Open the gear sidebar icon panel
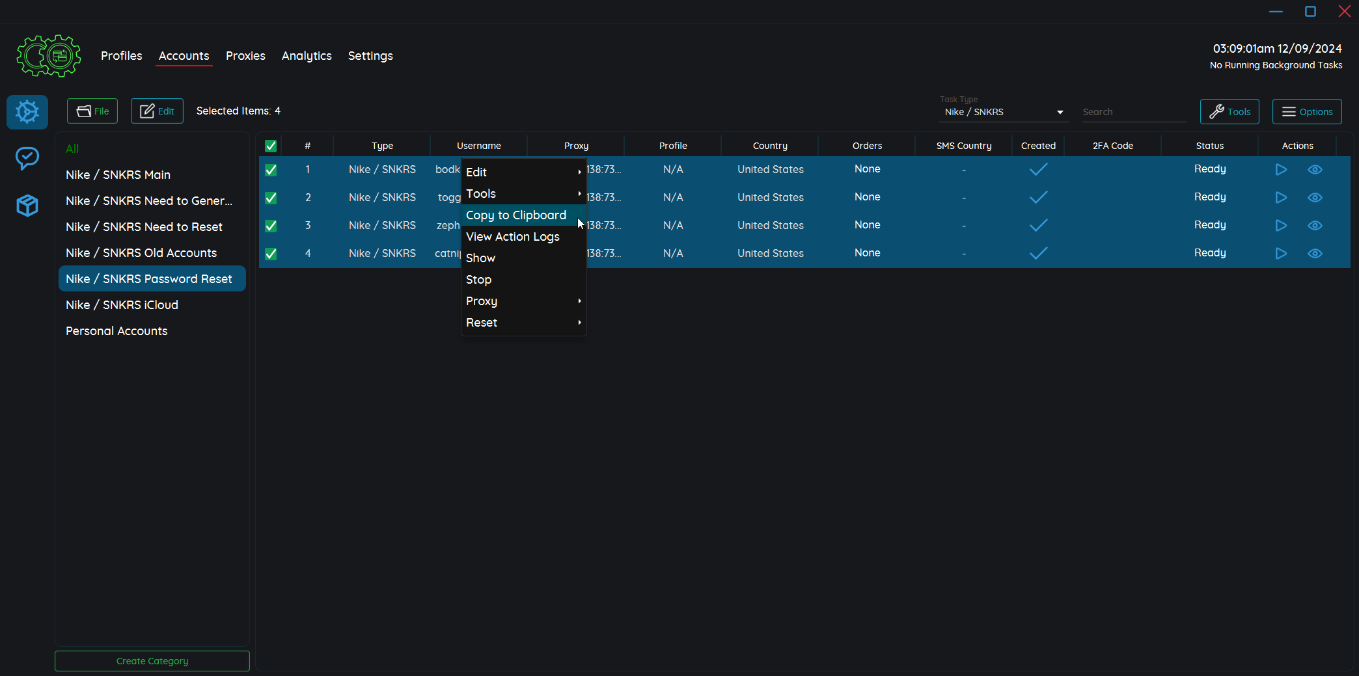The image size is (1359, 676). pyautogui.click(x=27, y=112)
